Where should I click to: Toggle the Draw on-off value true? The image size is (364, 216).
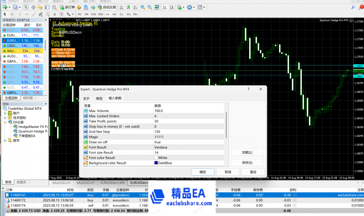[158, 142]
